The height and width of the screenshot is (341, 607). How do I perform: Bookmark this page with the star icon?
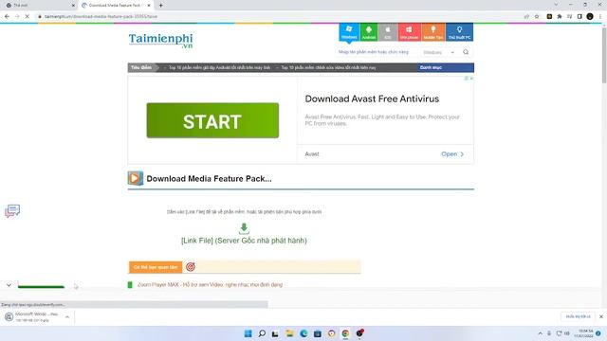[x=537, y=16]
